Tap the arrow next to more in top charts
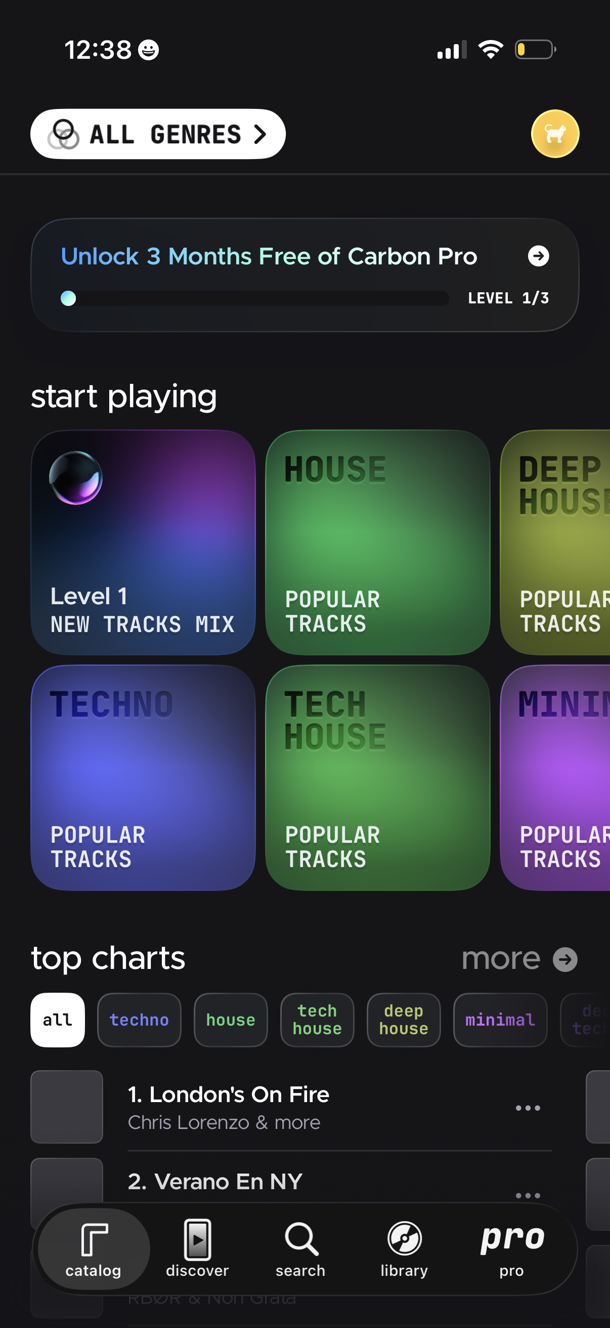Viewport: 610px width, 1328px height. (564, 958)
